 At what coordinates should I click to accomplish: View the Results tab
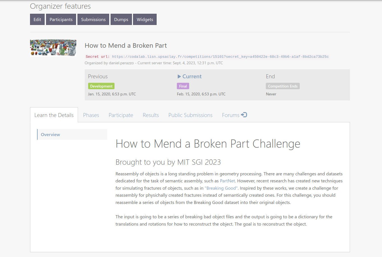tap(151, 115)
